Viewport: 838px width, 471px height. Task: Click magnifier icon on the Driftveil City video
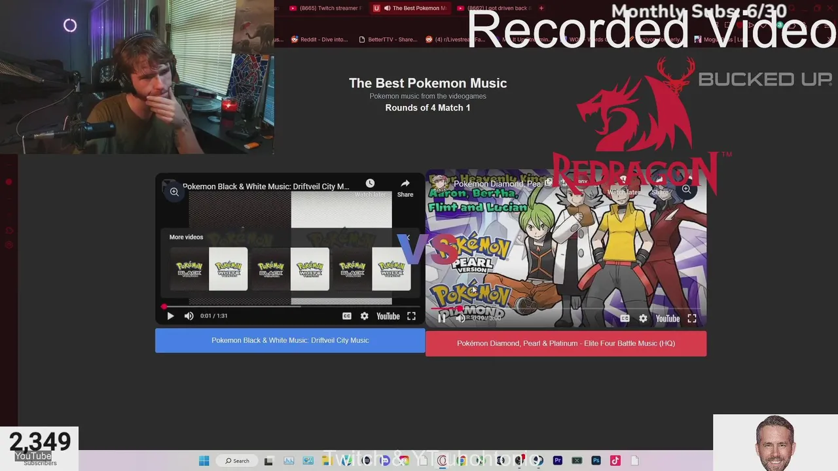174,192
